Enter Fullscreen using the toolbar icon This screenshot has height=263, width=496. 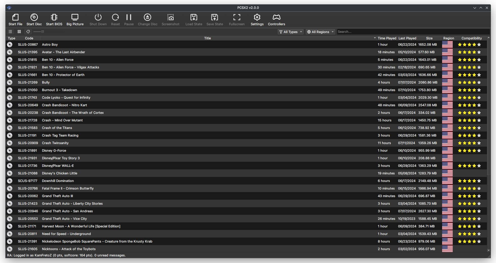[236, 20]
